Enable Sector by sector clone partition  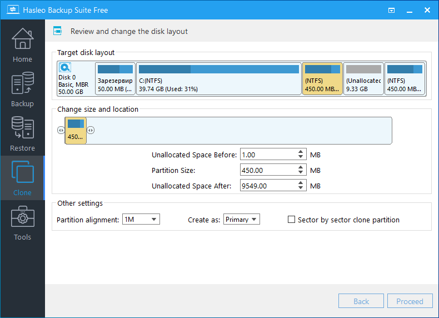[x=291, y=220]
